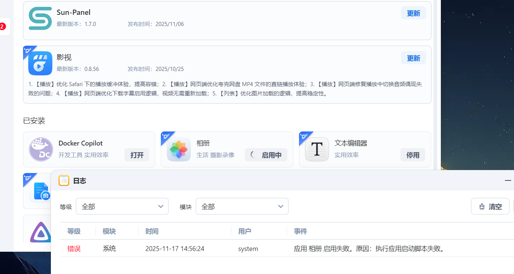The height and width of the screenshot is (274, 514).
Task: Click timestamp 2025-11-17 14:56:24 in log
Action: point(175,249)
